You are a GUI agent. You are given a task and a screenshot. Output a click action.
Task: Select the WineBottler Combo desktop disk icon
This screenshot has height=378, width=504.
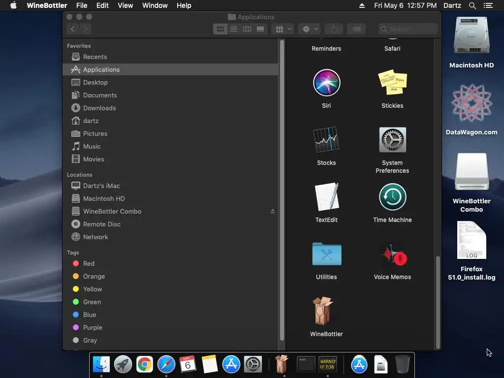coord(472,172)
